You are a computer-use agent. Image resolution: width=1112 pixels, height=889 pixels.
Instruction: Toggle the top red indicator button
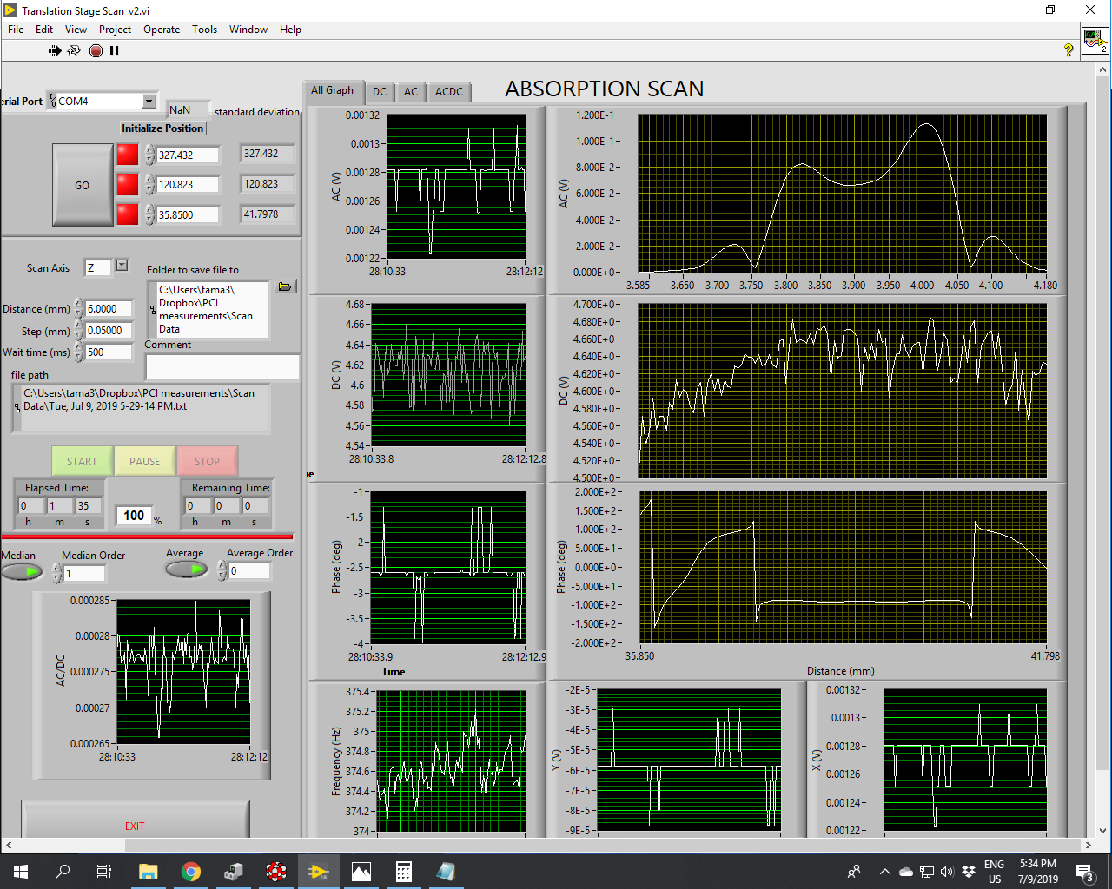[128, 155]
